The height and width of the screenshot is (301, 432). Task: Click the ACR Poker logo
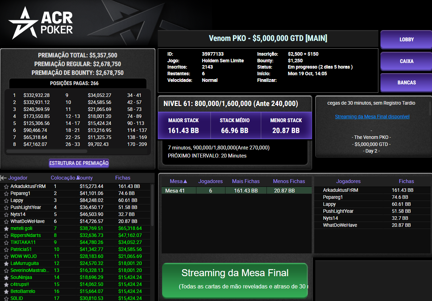pos(41,23)
